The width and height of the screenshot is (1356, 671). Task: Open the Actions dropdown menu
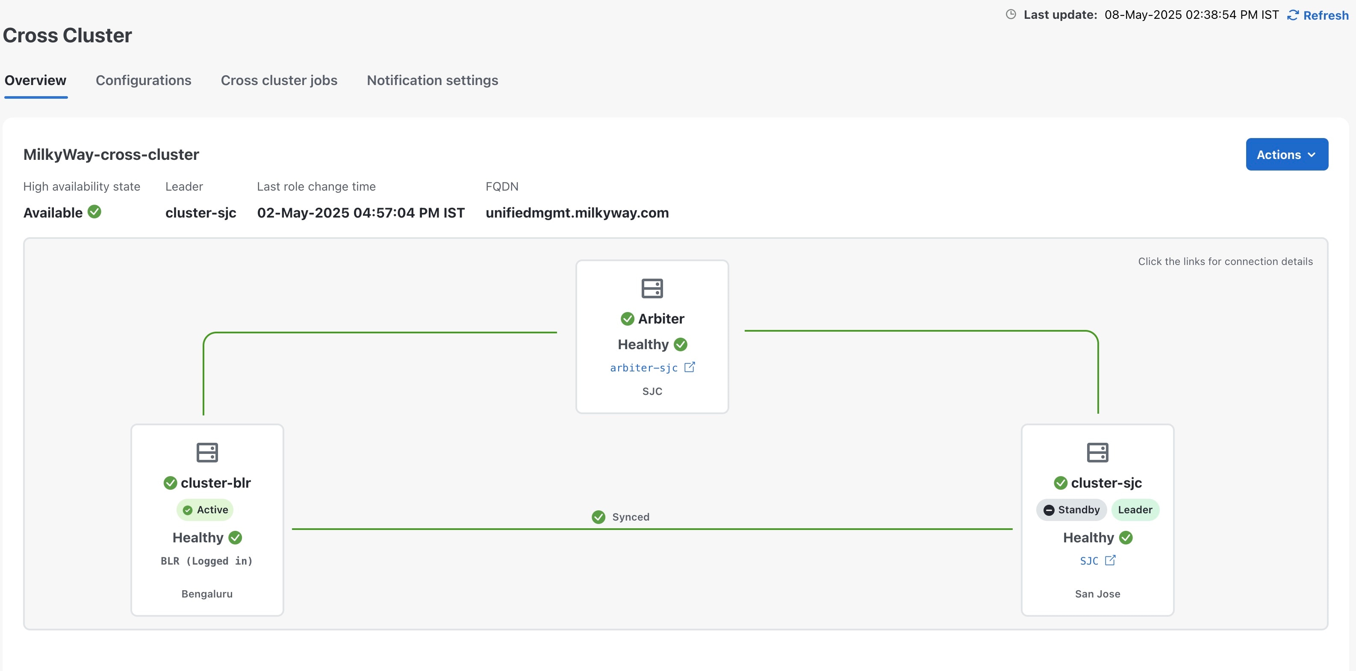pos(1286,154)
